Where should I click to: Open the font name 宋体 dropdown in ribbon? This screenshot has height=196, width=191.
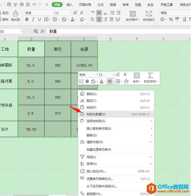tap(53, 13)
